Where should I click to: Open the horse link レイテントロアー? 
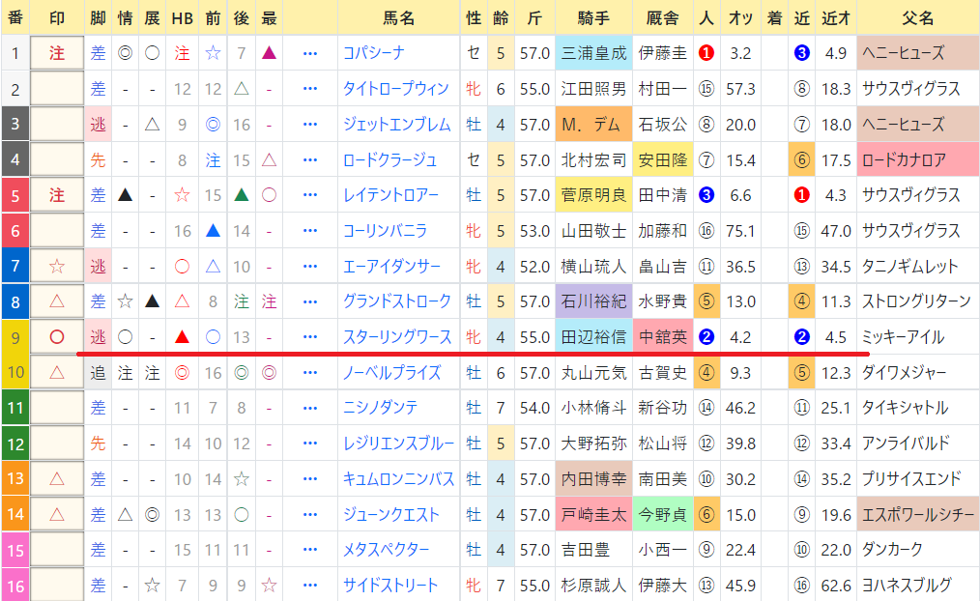[x=391, y=195]
